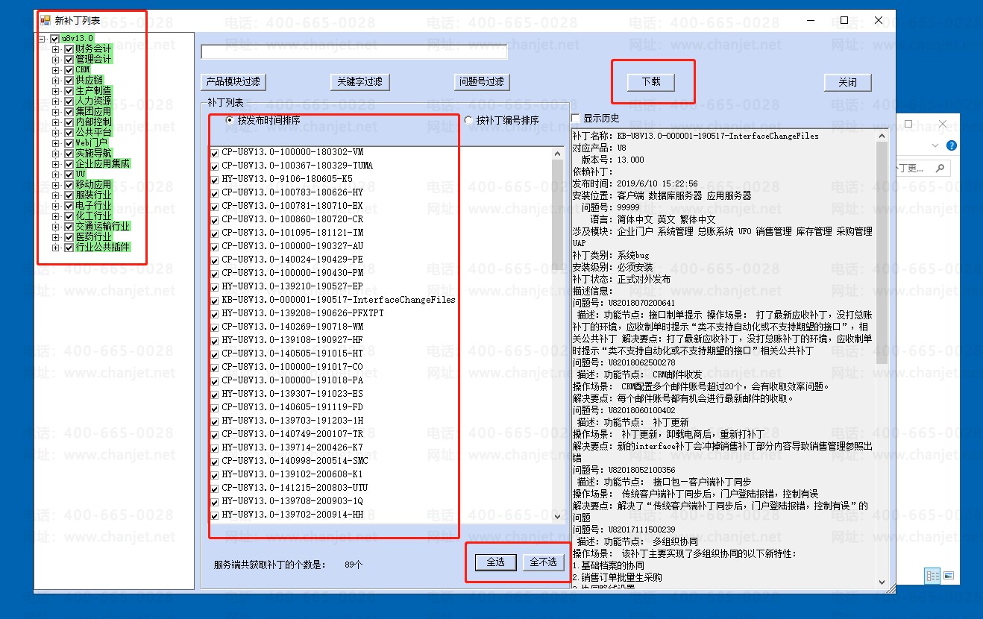
Task: Uncheck patch HY-U8V13.0-9106-180605-K5
Action: click(215, 180)
